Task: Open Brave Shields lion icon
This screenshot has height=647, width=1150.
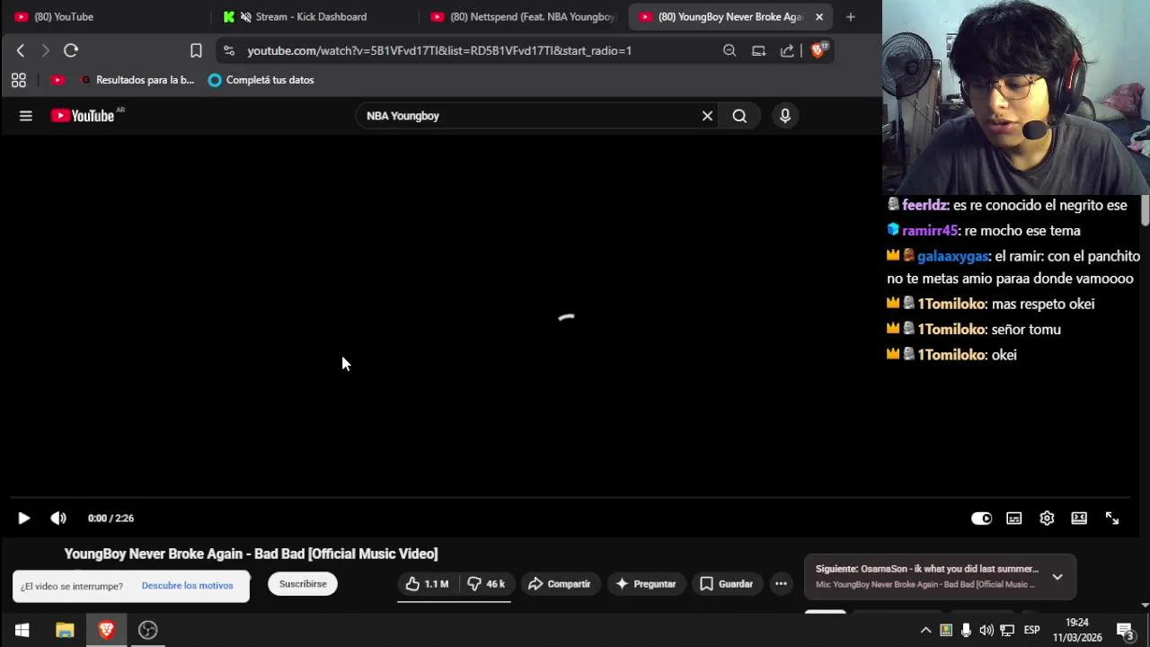Action: click(x=818, y=50)
